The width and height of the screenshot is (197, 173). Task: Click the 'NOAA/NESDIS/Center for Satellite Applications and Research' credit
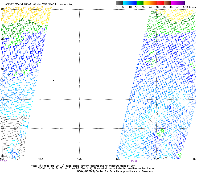[x=115, y=171]
